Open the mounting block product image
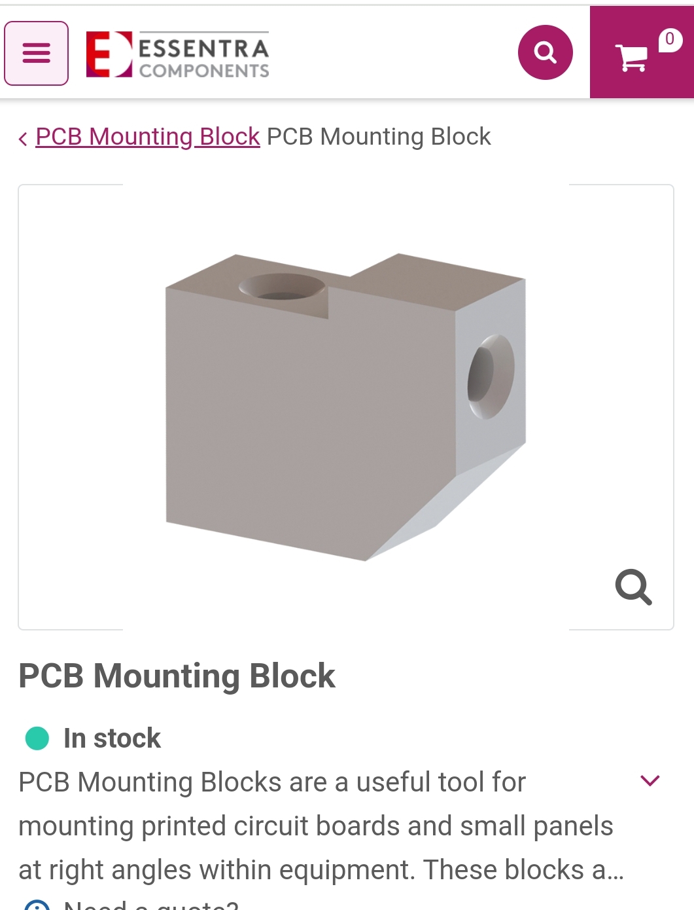The height and width of the screenshot is (910, 694). pyautogui.click(x=346, y=407)
